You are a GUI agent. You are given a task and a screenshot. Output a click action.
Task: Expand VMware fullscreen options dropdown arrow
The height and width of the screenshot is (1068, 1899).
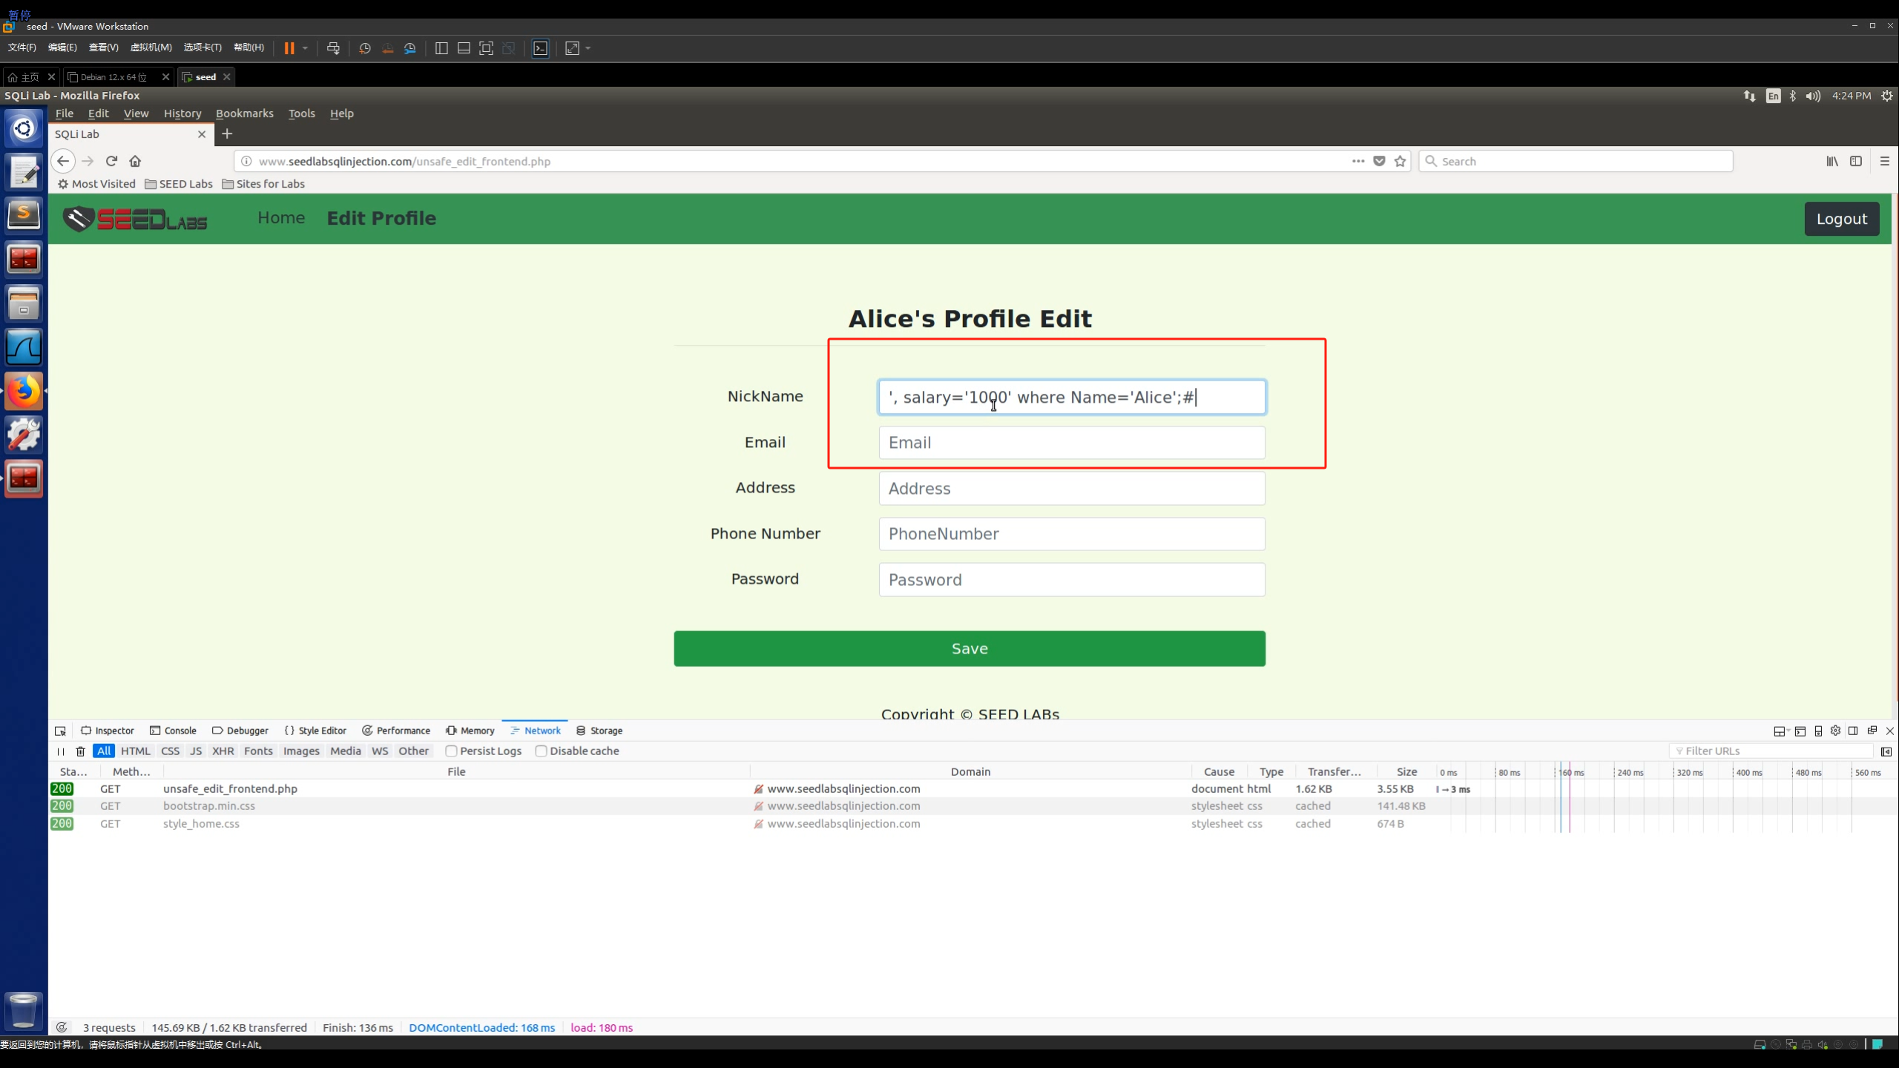[x=588, y=48]
